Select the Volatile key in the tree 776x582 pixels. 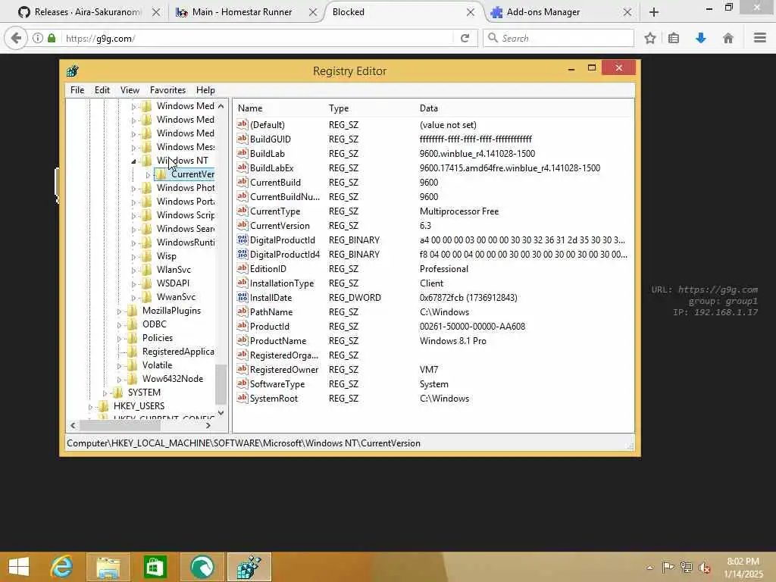(x=157, y=365)
